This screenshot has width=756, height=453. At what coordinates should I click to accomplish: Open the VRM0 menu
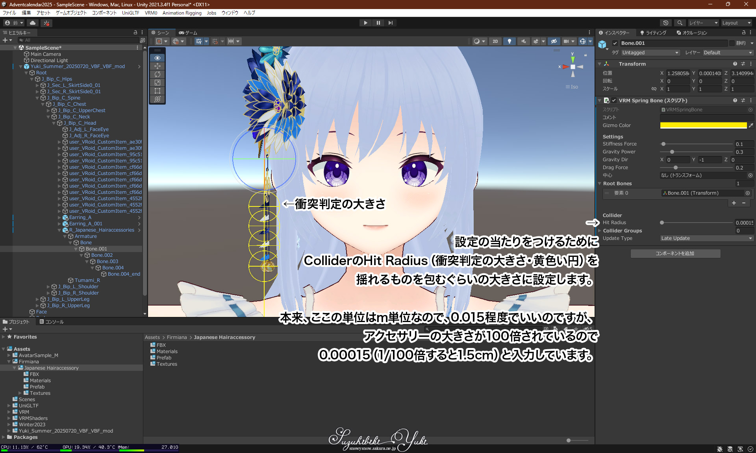[x=151, y=13]
